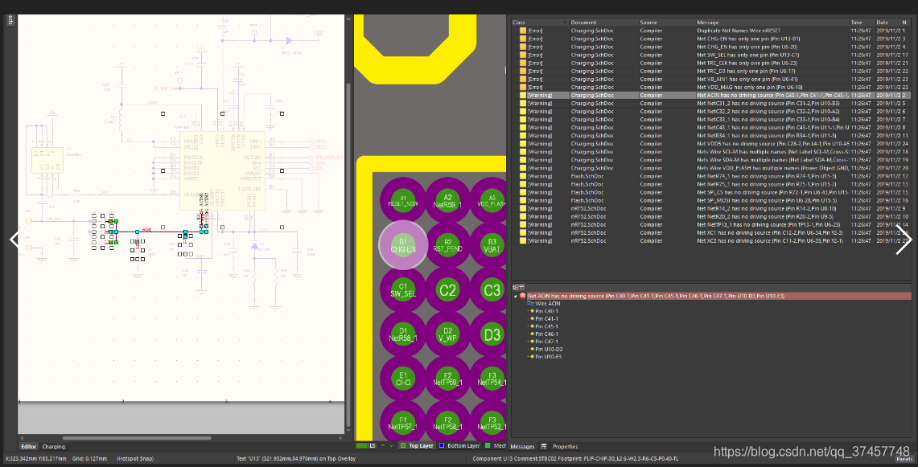The width and height of the screenshot is (918, 467).
Task: Collapse the Net ACIN detail tree node
Action: click(516, 296)
